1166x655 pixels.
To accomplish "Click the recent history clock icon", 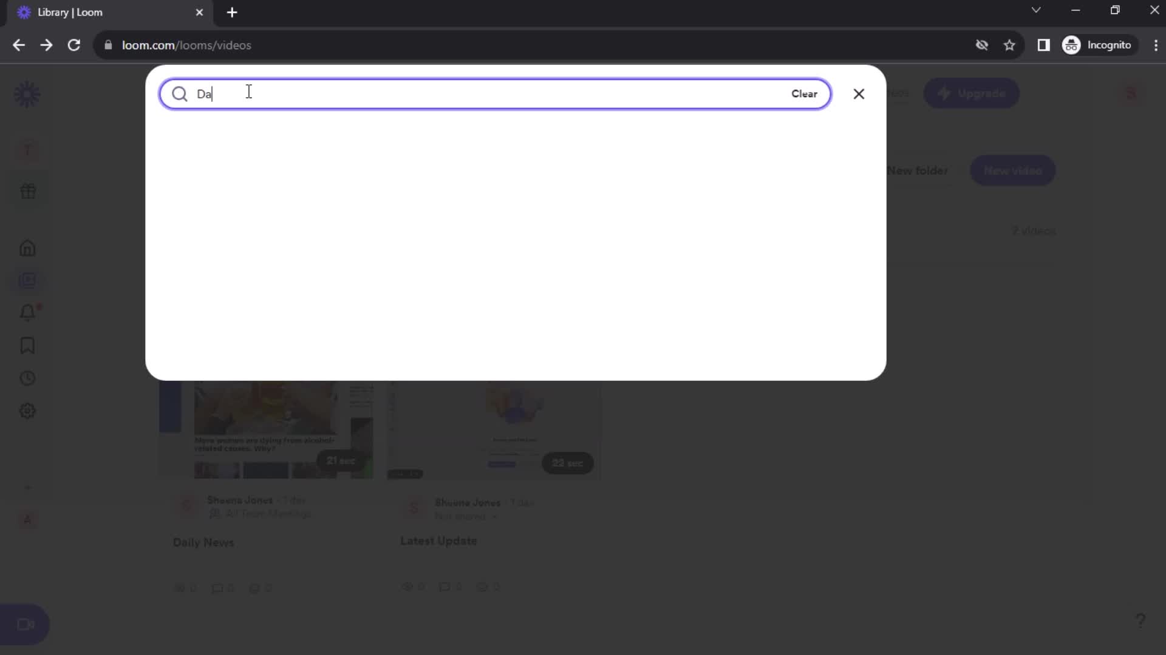I will tap(27, 379).
